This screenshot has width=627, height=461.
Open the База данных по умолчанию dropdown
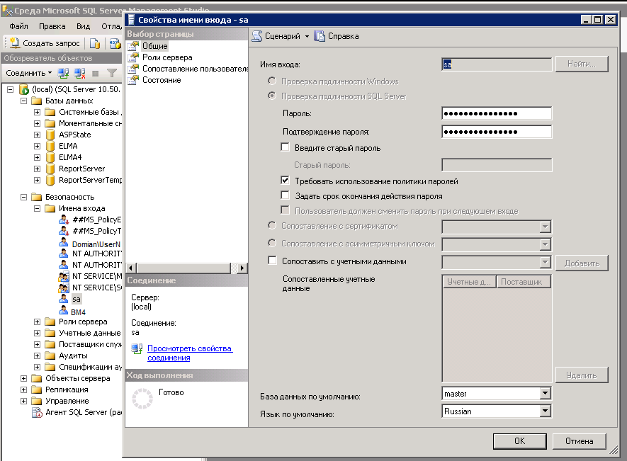[545, 393]
